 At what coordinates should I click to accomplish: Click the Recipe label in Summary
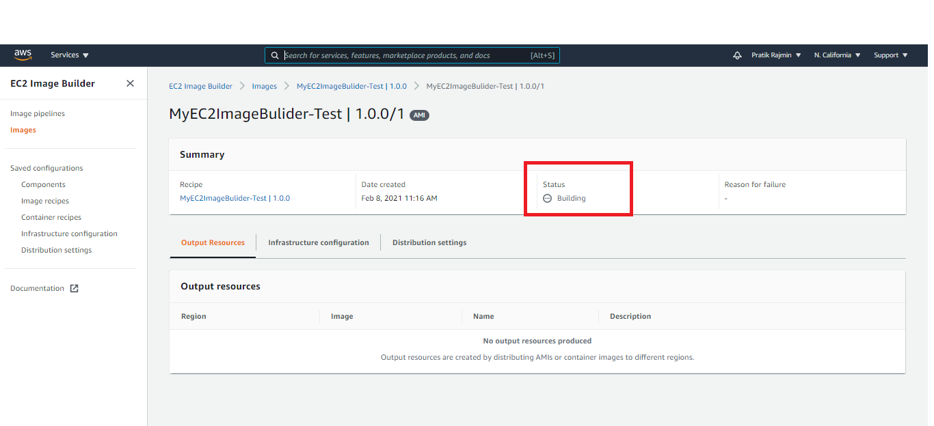pos(191,184)
